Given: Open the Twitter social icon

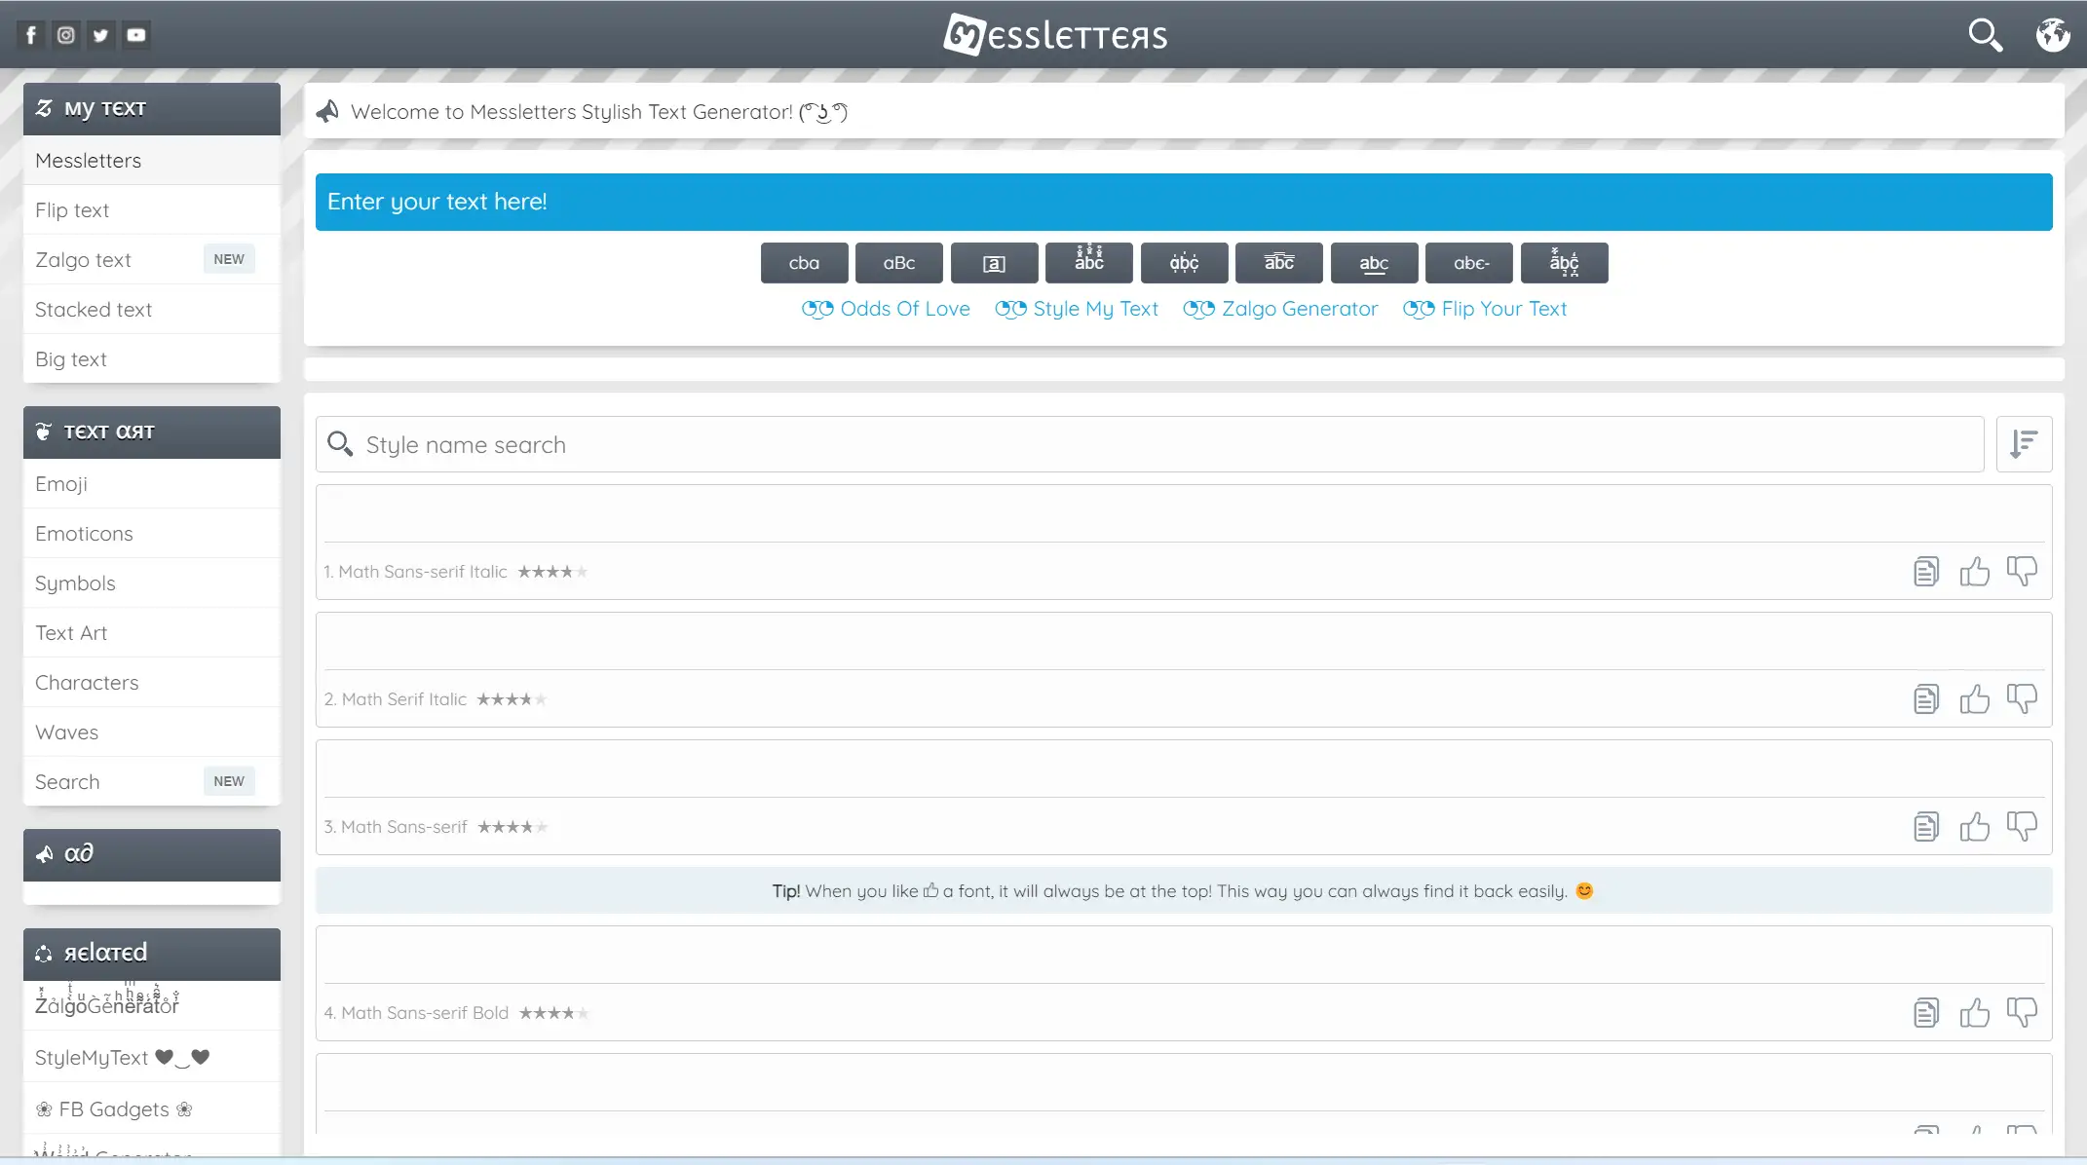Looking at the screenshot, I should (101, 35).
